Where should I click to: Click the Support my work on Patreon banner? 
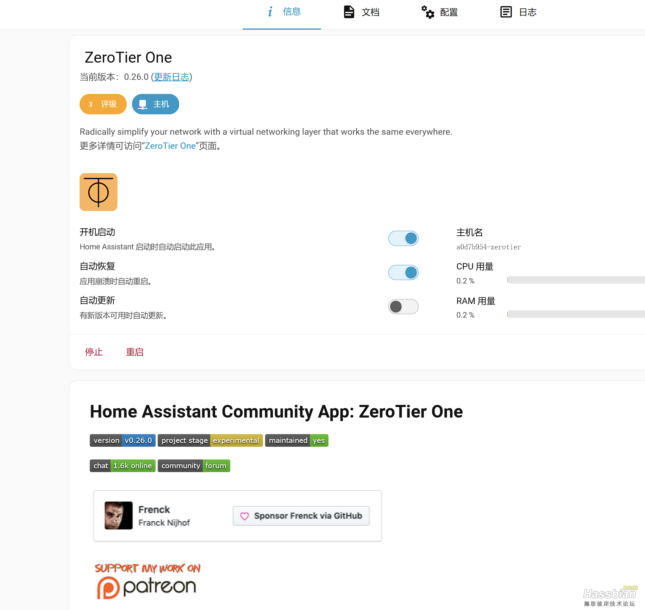tap(148, 582)
